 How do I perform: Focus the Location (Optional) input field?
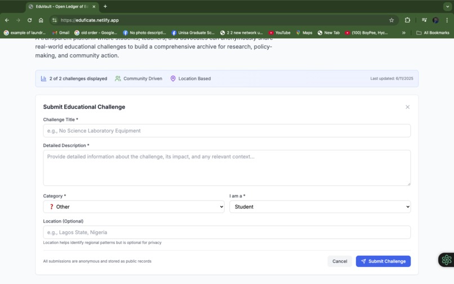click(226, 232)
